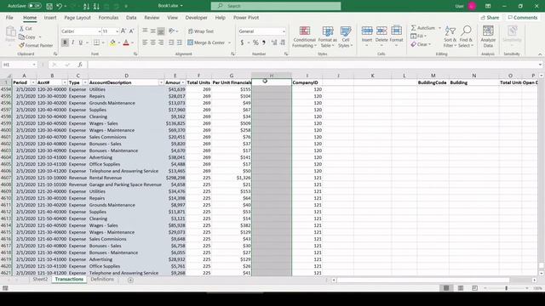The image size is (545, 306).
Task: Open Cell Styles gallery
Action: [x=345, y=37]
